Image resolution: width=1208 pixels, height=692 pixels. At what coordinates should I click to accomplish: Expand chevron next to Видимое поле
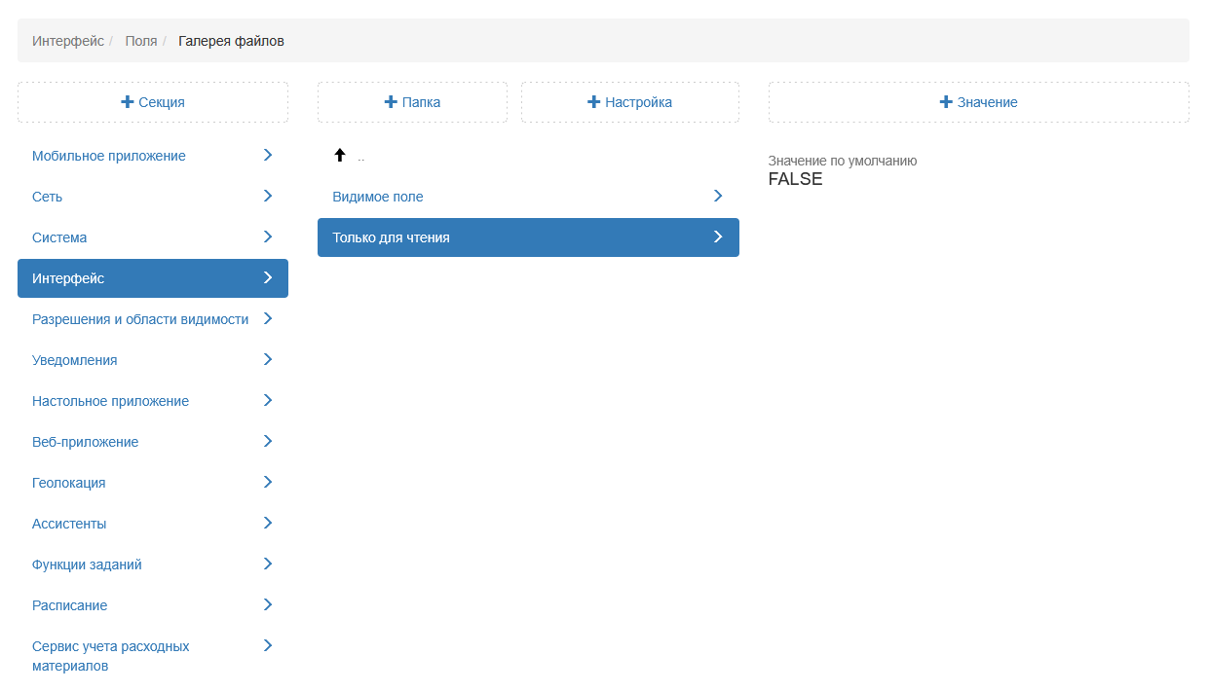tap(718, 197)
